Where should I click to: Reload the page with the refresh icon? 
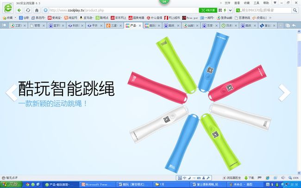point(28,10)
